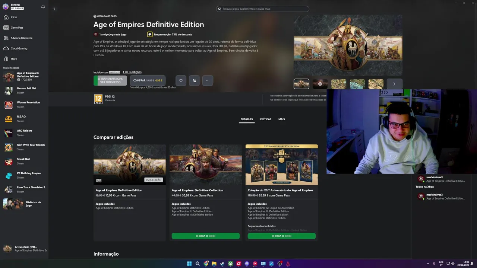The width and height of the screenshot is (477, 268).
Task: Click the search games input field
Action: click(x=263, y=9)
